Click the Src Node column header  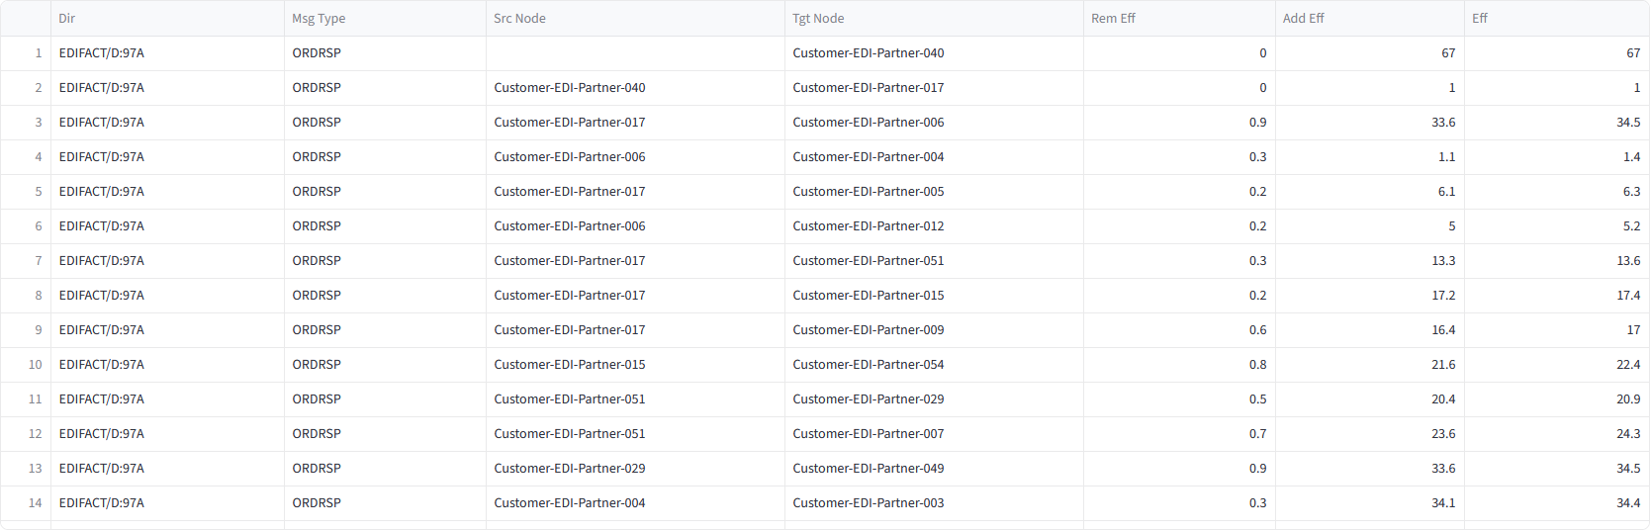coord(519,19)
